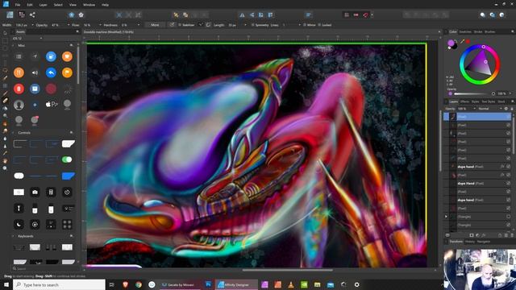Switch to the Draw persona icon
This screenshot has height=290, width=516.
pyautogui.click(x=10, y=14)
